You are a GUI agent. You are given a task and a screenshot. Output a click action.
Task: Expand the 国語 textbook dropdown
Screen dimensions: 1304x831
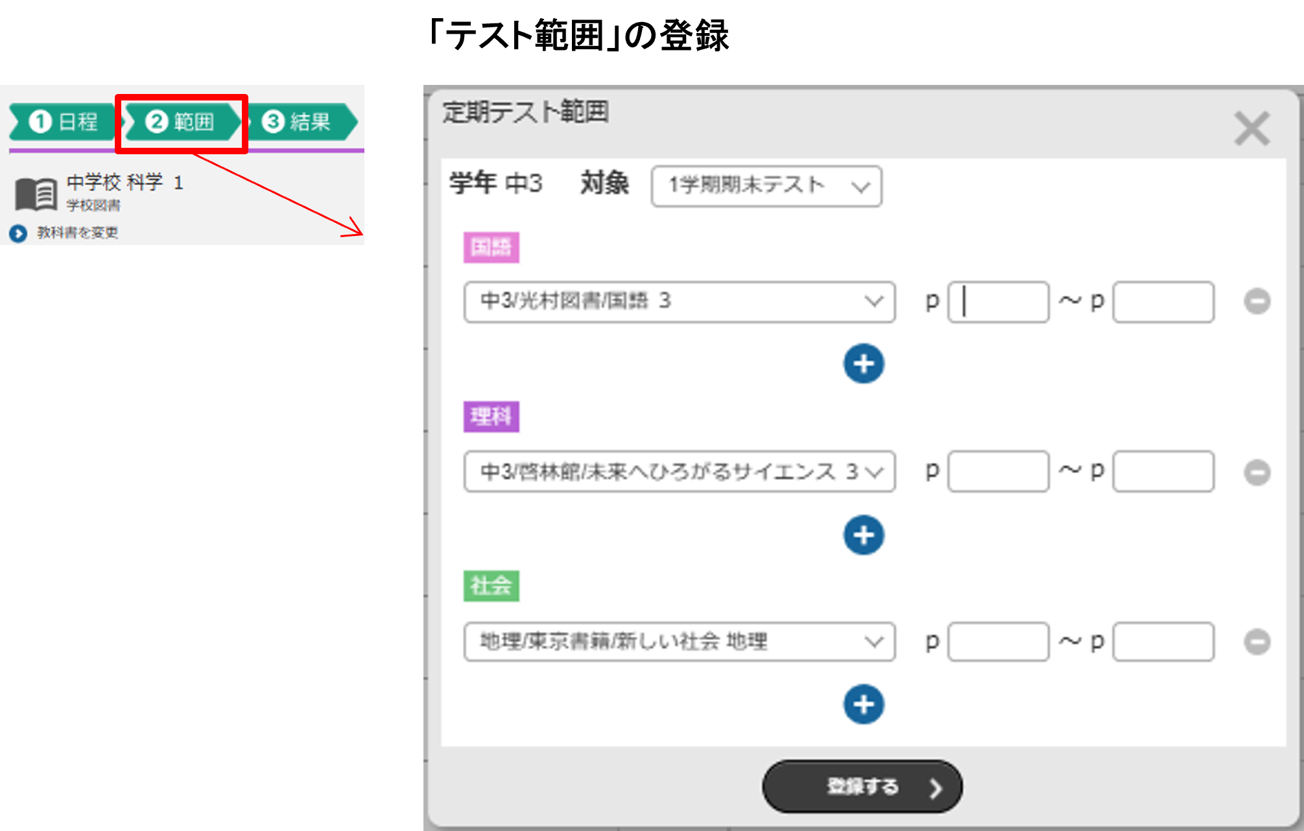click(680, 301)
